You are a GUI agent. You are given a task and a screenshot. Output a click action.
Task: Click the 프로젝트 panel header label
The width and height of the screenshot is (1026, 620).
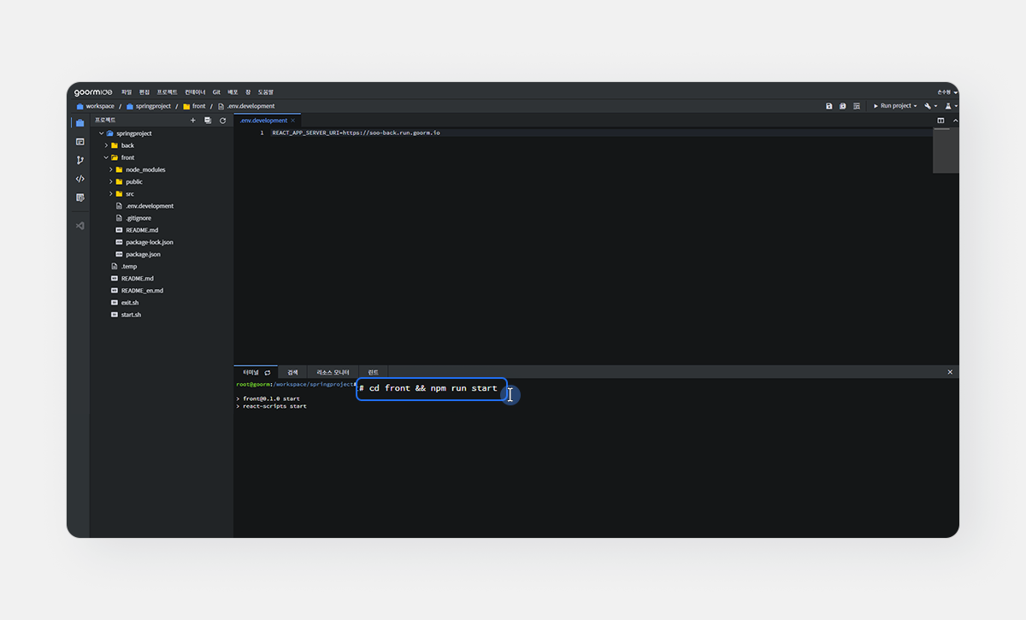[105, 121]
